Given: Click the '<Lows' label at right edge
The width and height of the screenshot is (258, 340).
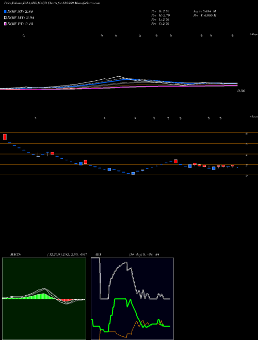Looking at the screenshot, I should click(x=253, y=116).
